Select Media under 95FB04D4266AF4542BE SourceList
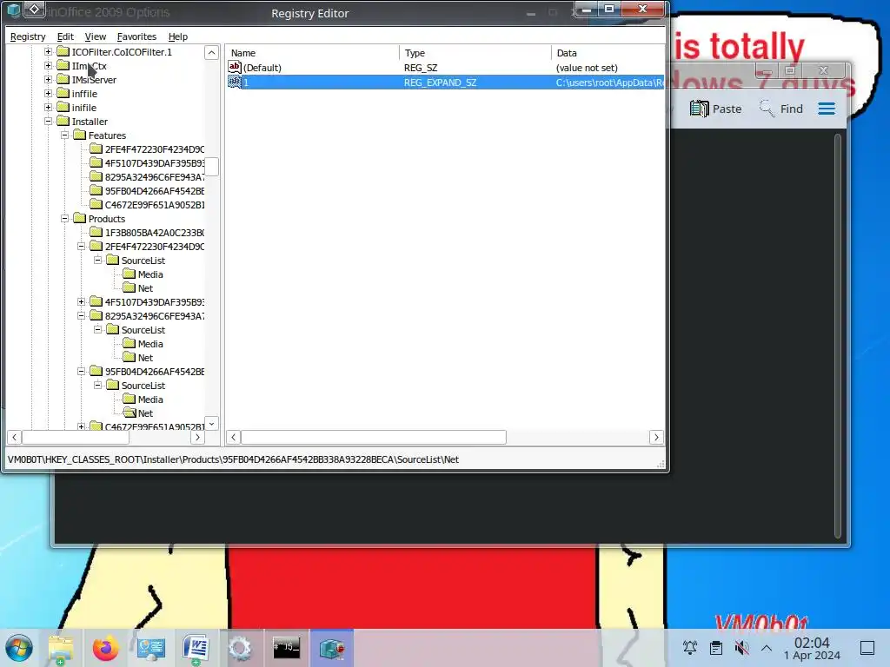The height and width of the screenshot is (667, 890). tap(150, 400)
